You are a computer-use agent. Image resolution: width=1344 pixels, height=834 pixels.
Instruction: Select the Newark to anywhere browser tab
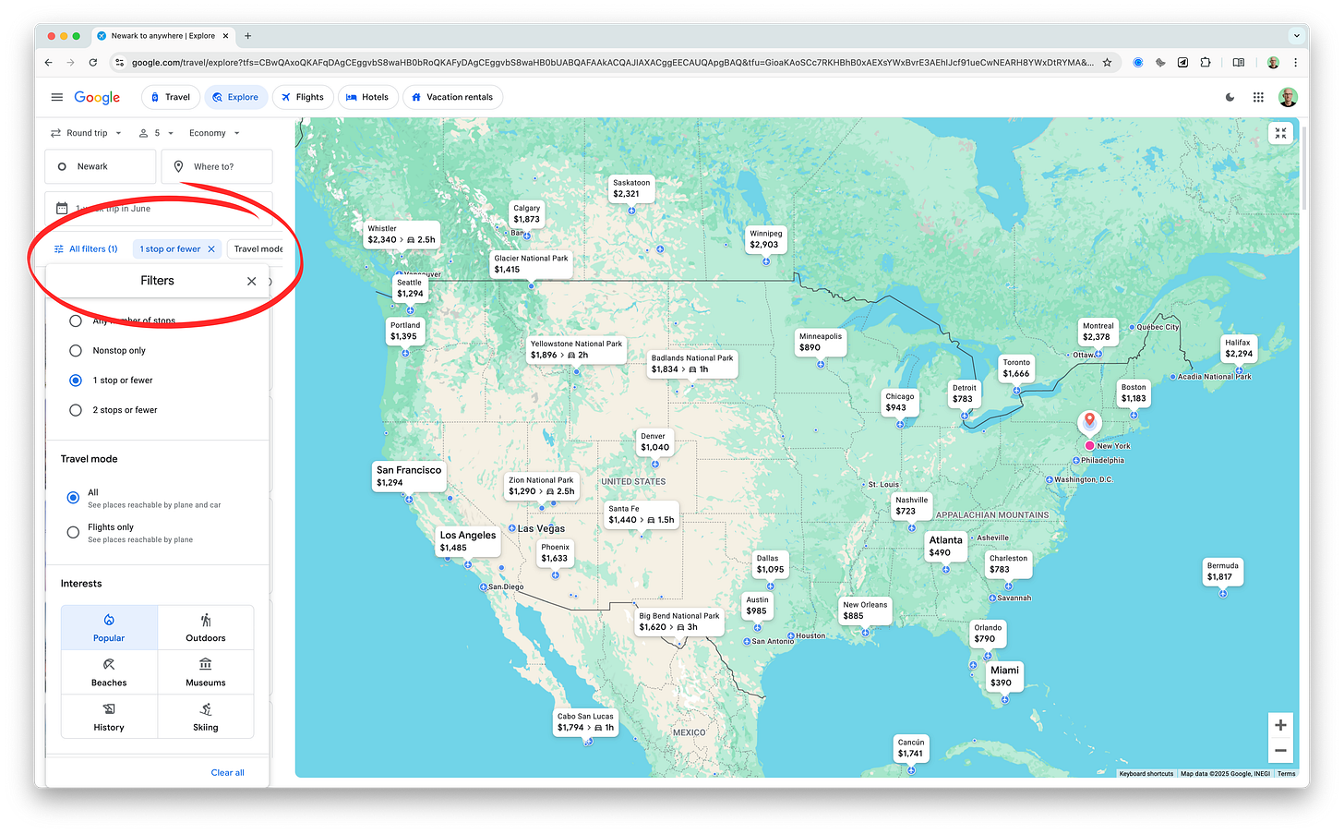pos(163,36)
